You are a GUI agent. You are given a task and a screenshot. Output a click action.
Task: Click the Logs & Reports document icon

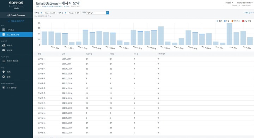click(4, 34)
